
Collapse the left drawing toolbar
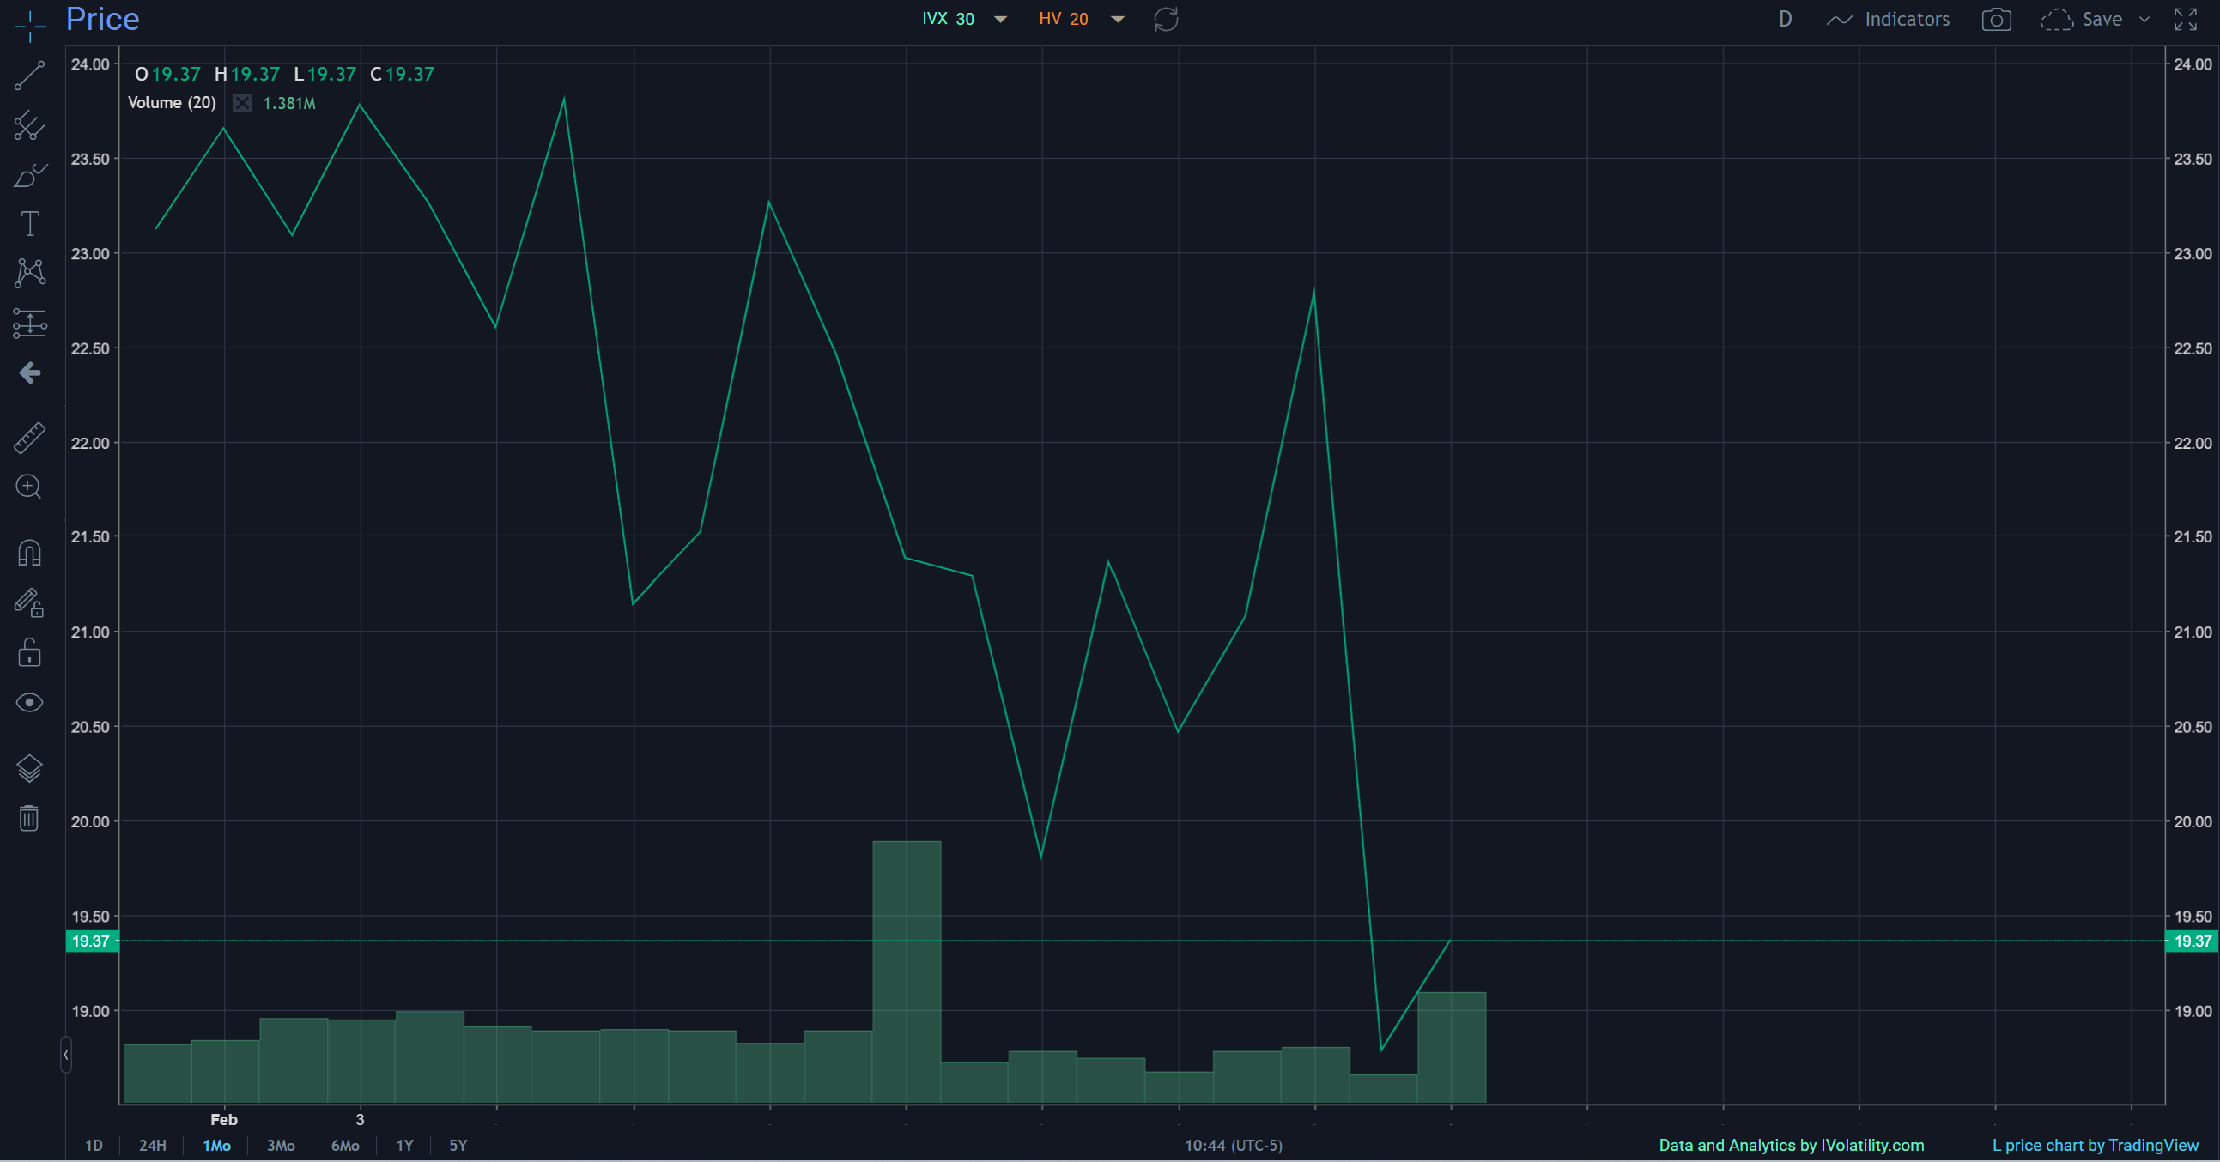(x=65, y=1055)
